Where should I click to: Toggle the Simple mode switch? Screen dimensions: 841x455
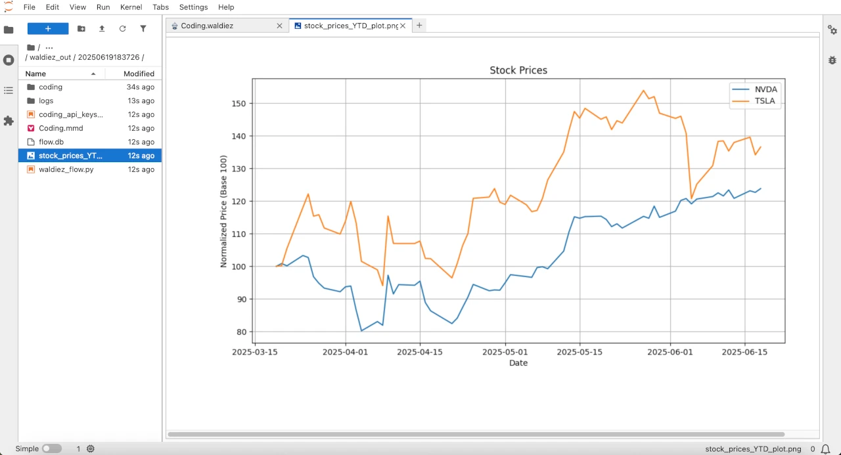pyautogui.click(x=51, y=448)
